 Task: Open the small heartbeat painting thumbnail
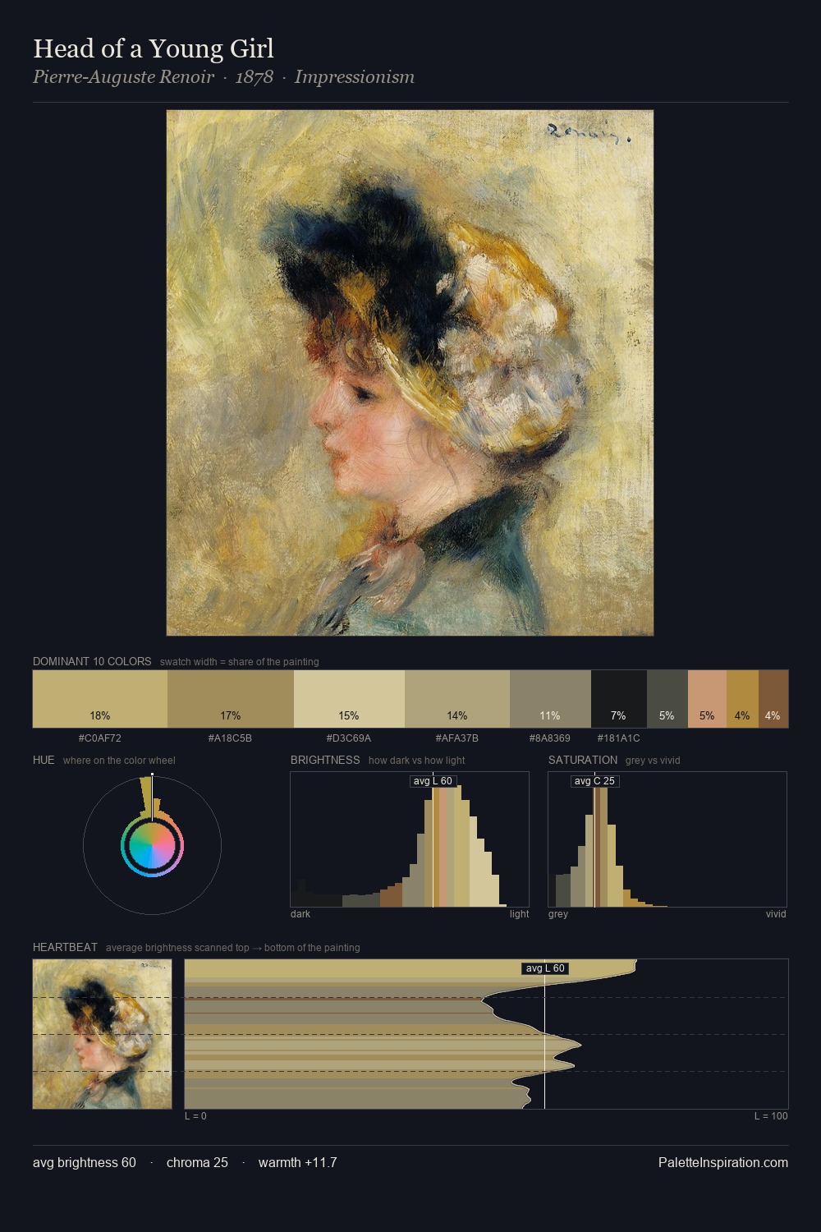(x=102, y=1034)
